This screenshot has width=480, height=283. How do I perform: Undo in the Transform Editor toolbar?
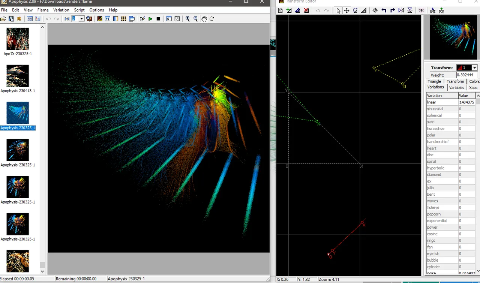tap(318, 10)
